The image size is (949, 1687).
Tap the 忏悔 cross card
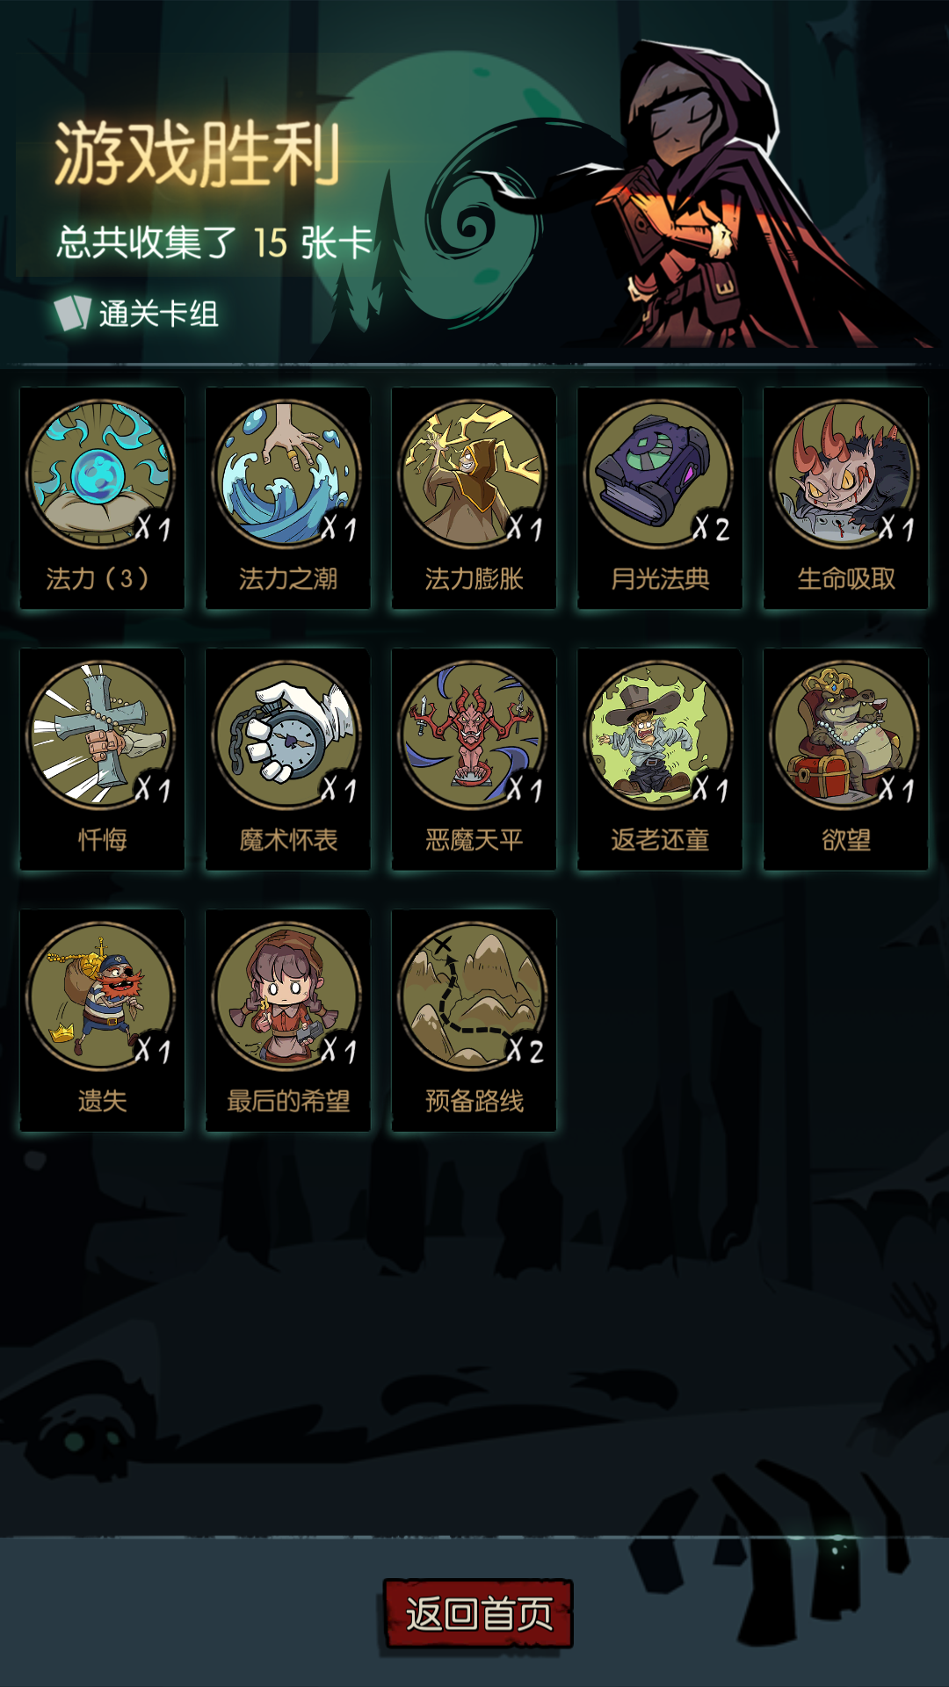pyautogui.click(x=102, y=759)
